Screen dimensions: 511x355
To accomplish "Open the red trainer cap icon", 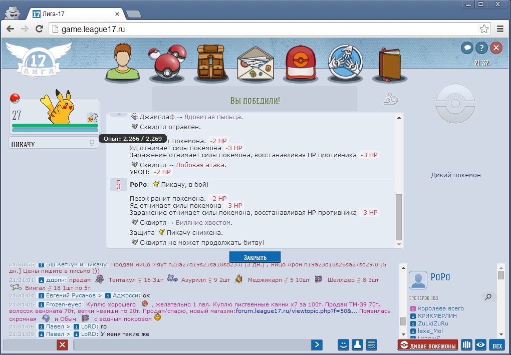I will 301,63.
